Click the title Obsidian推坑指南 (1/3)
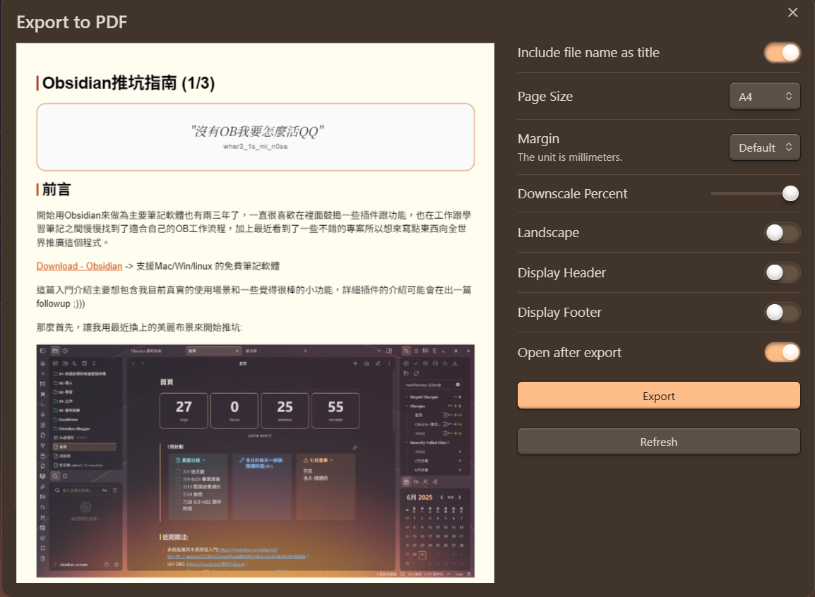This screenshot has height=597, width=815. tap(129, 83)
